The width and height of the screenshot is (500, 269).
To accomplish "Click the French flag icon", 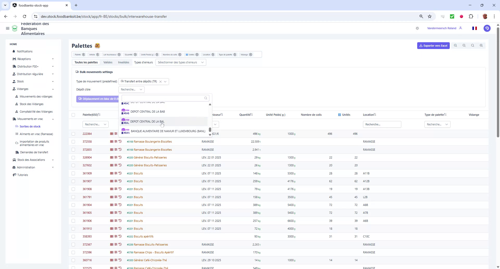I will 474,28.
